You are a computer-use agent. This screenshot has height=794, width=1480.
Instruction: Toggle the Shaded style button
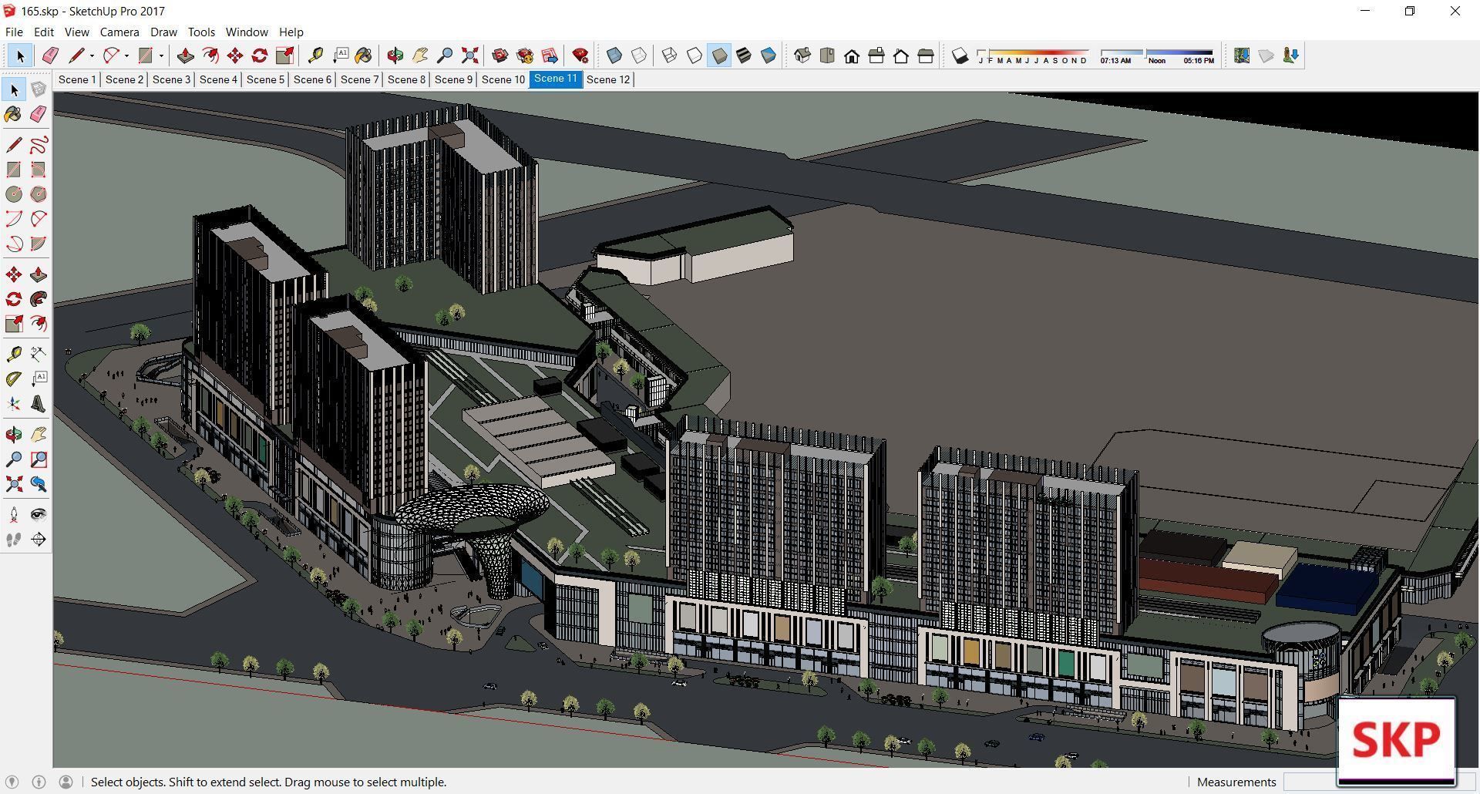point(719,56)
